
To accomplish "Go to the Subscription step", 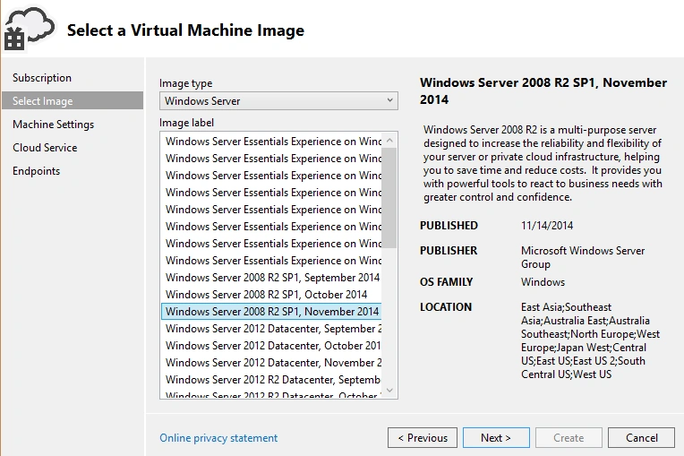I will click(42, 78).
